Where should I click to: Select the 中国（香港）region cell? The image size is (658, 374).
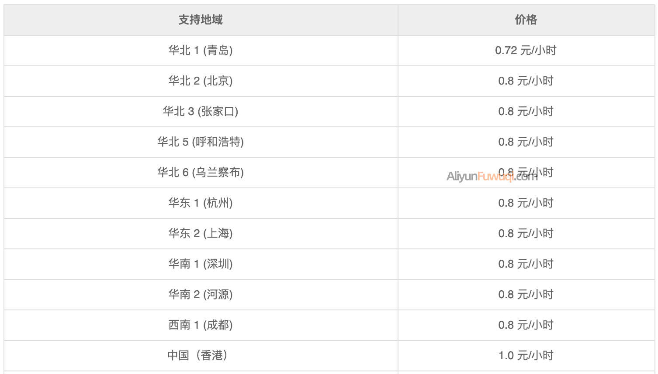[201, 356]
